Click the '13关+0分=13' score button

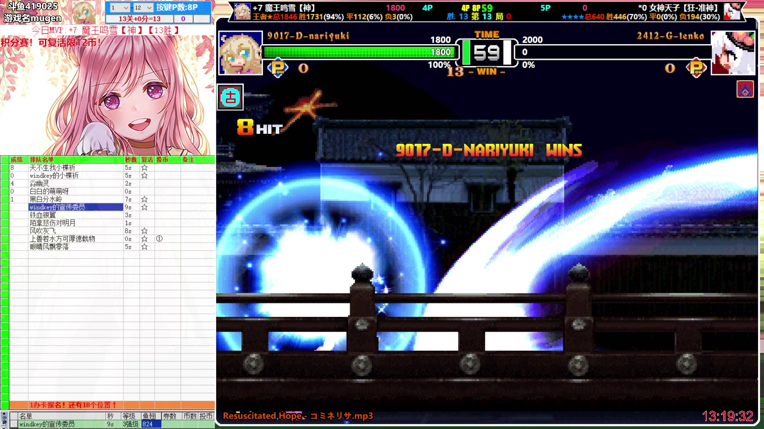point(139,19)
